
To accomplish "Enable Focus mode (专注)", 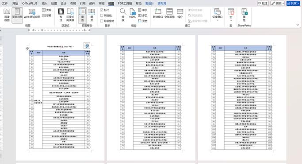I will pos(61,15).
